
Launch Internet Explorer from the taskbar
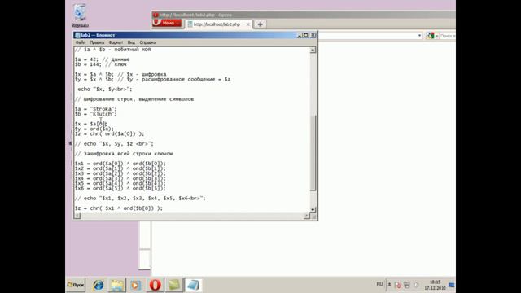click(98, 285)
